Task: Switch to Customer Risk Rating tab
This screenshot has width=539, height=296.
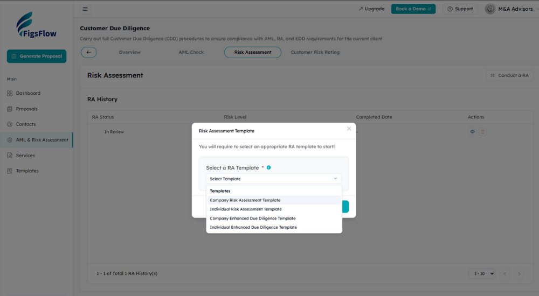Action: tap(315, 52)
